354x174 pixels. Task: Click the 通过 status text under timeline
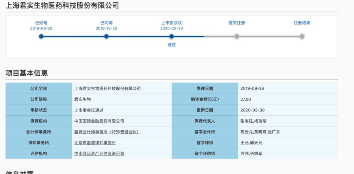[x=171, y=45]
